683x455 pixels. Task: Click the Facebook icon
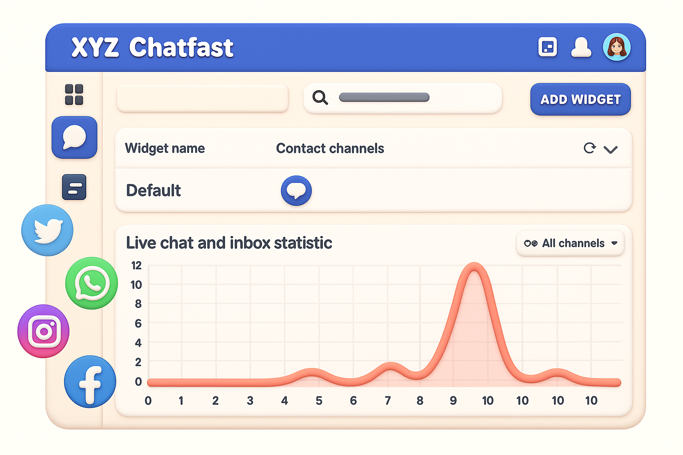tap(90, 382)
